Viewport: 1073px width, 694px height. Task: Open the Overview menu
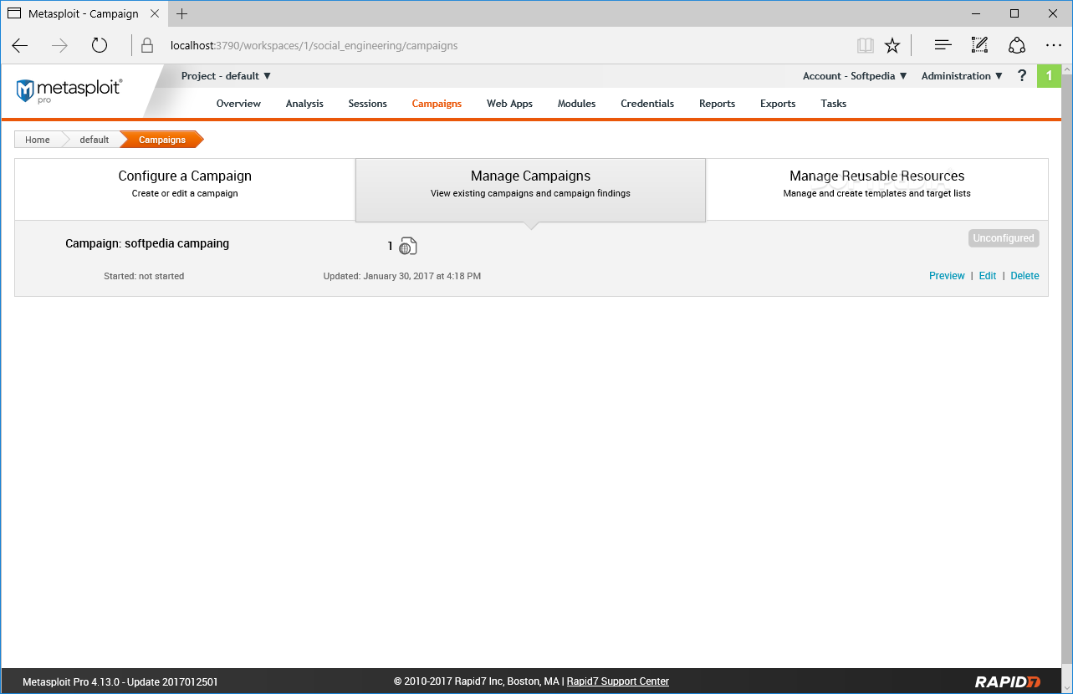point(238,104)
